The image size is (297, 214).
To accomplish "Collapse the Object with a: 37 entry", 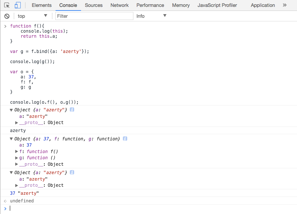I will pos(12,139).
